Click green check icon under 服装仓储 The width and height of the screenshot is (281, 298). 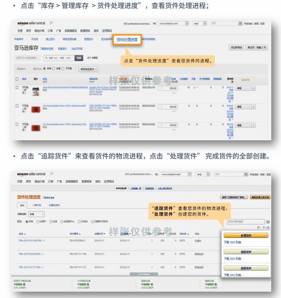point(152,284)
